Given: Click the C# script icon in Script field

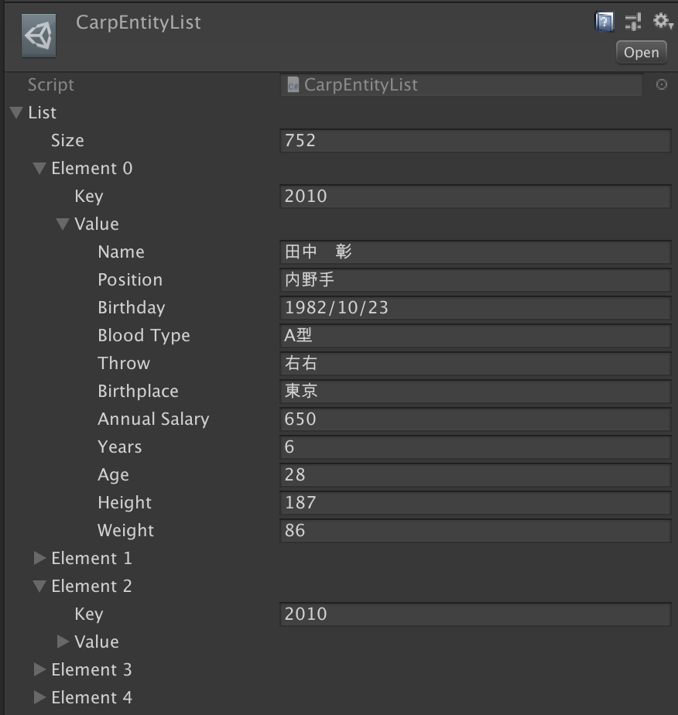Looking at the screenshot, I should point(293,85).
